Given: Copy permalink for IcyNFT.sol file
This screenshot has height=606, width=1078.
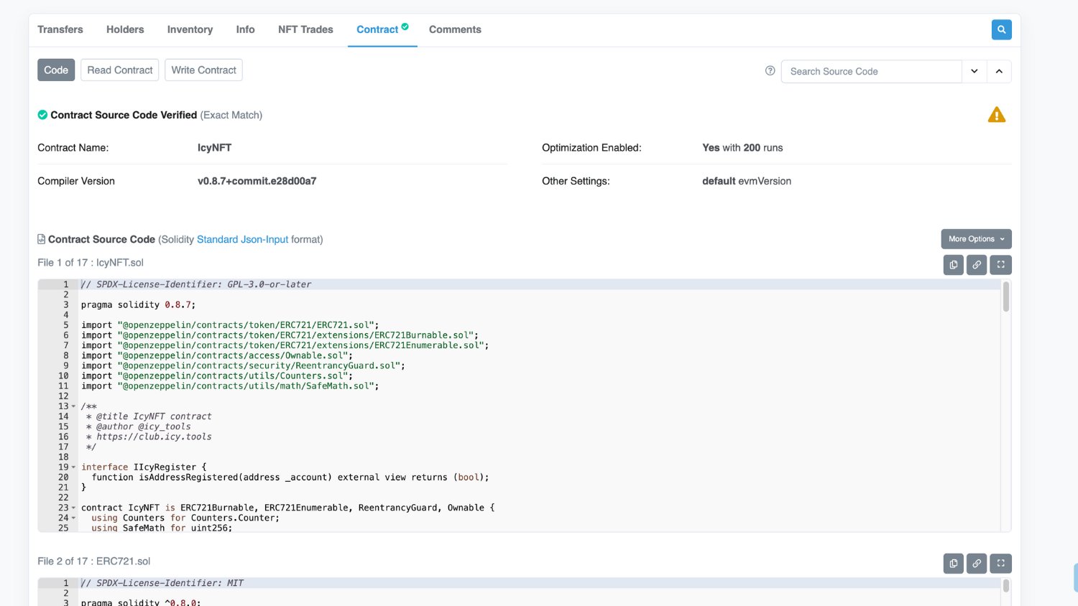Looking at the screenshot, I should coord(977,265).
